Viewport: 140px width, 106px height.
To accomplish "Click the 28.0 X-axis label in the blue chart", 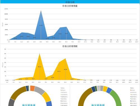I will point(41,42).
